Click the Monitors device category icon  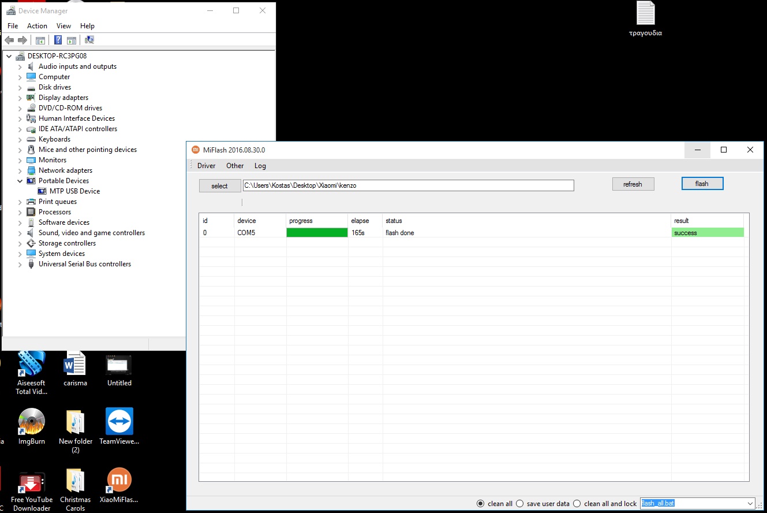point(31,160)
